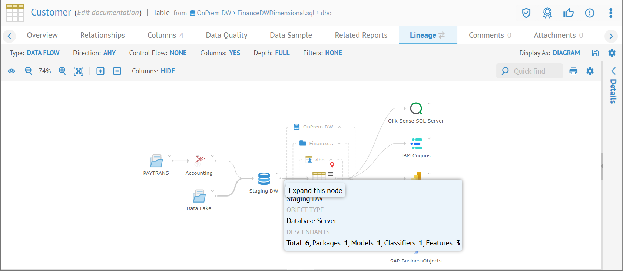The image size is (623, 271).
Task: Zoom in the lineage diagram
Action: (x=62, y=71)
